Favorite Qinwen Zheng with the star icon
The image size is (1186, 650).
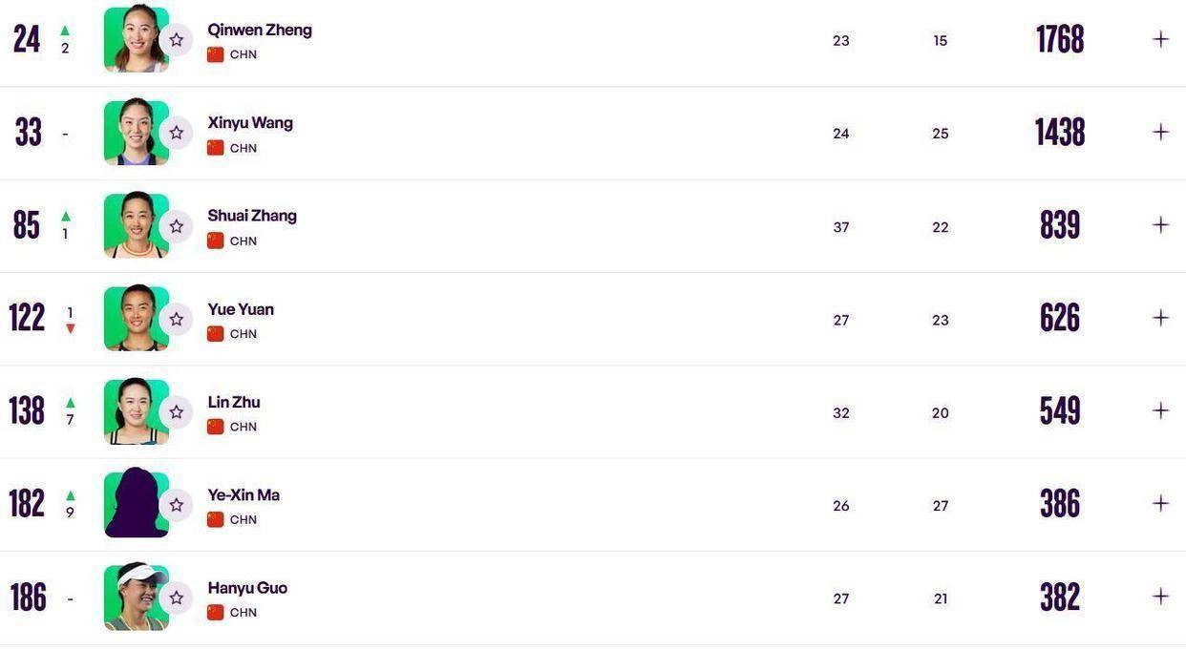click(177, 40)
